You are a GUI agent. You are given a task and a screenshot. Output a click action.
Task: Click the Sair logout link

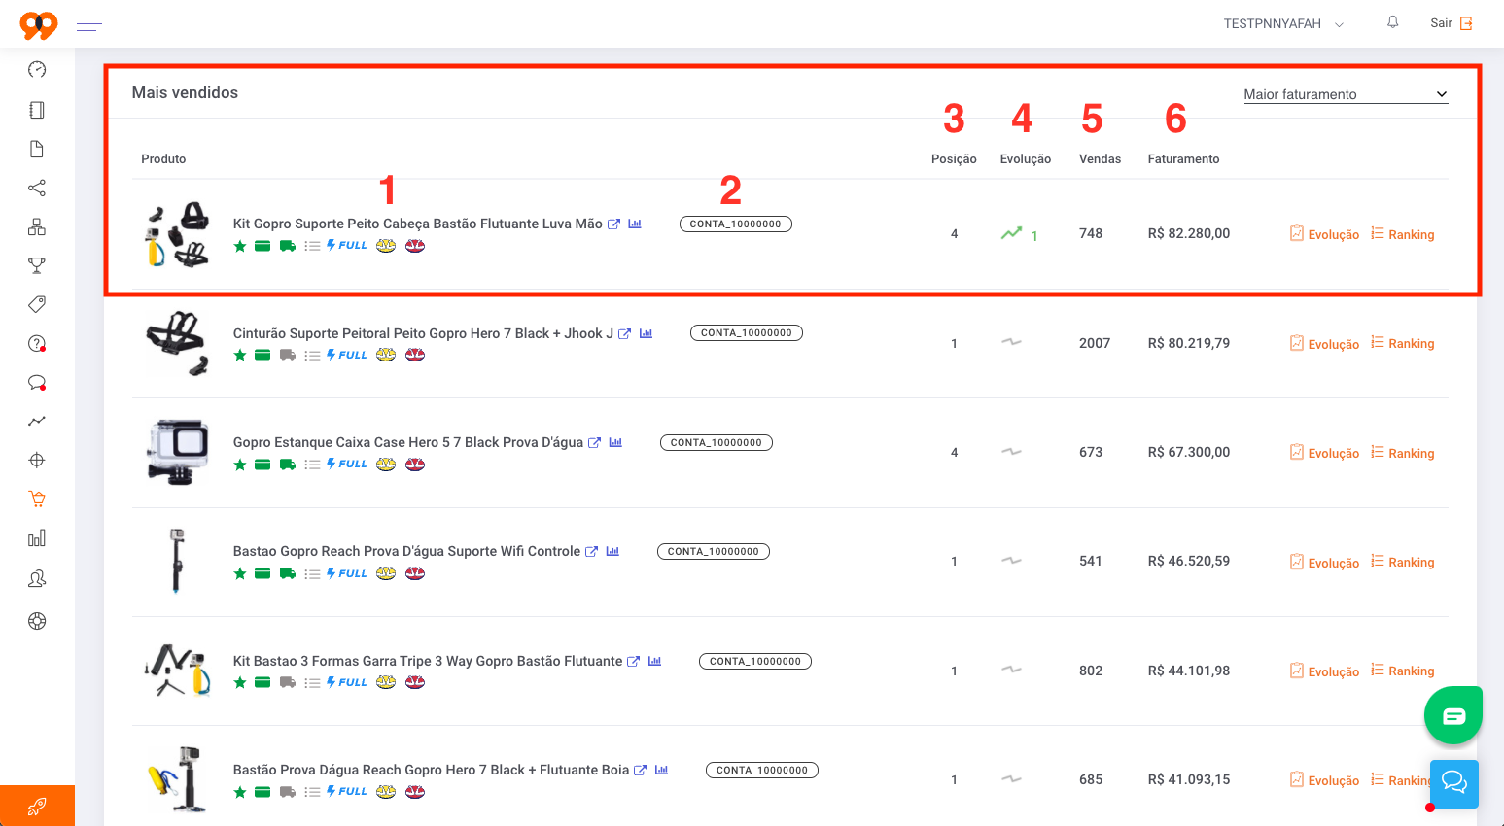coord(1452,23)
